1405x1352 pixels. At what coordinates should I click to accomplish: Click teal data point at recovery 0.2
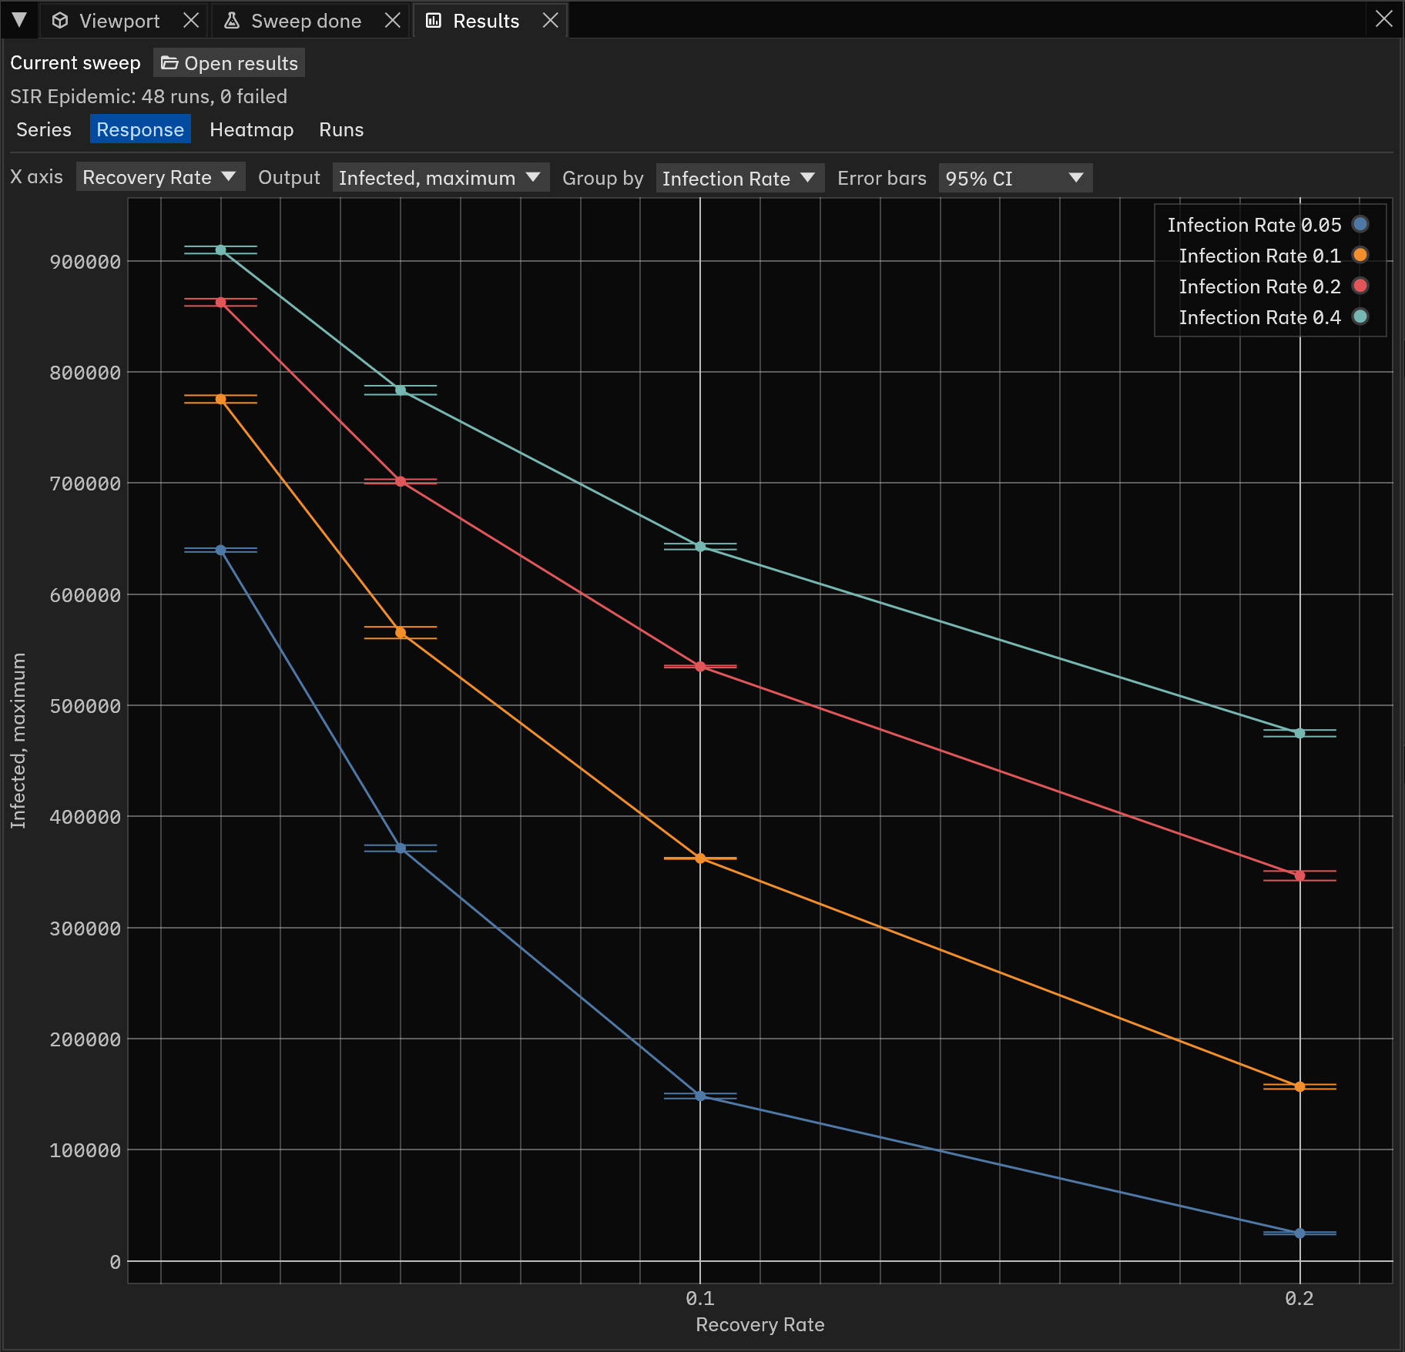pos(1299,733)
